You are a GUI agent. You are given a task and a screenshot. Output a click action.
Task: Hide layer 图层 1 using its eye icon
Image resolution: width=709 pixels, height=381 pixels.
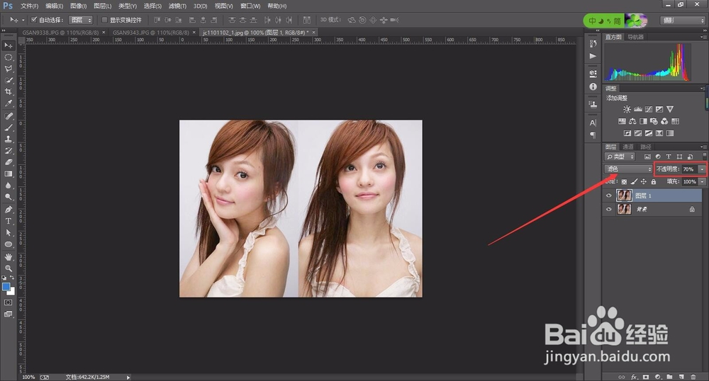point(608,195)
